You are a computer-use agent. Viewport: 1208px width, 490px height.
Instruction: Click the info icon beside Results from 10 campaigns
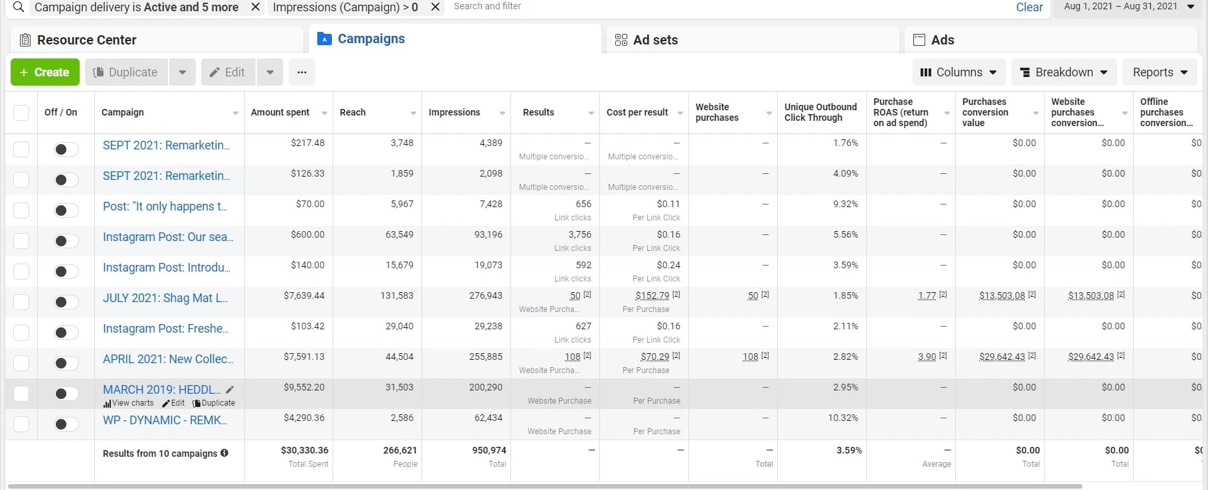[x=224, y=453]
